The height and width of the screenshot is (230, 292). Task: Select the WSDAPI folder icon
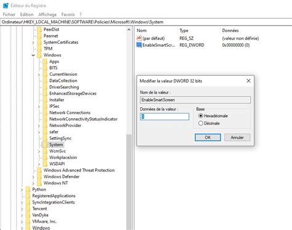(x=45, y=164)
